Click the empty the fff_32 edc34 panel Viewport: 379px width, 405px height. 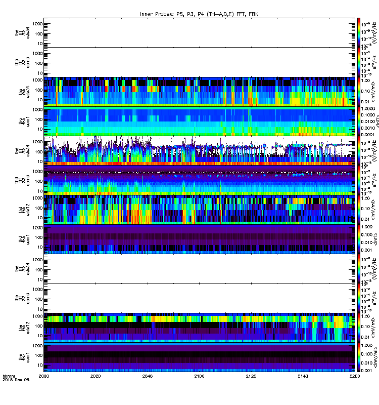click(199, 269)
